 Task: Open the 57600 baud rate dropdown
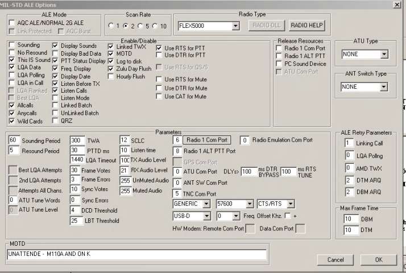pyautogui.click(x=251, y=204)
